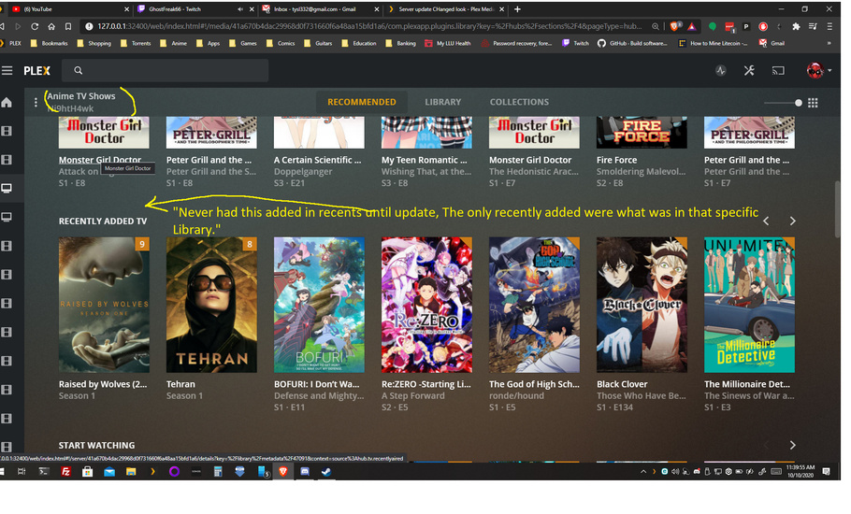Image resolution: width=851 pixels, height=514 pixels.
Task: Open the first film-strip library in the sidebar
Action: (x=7, y=131)
